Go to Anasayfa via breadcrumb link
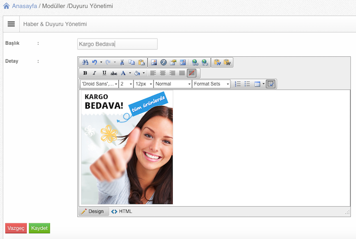The width and height of the screenshot is (356, 239). [x=24, y=6]
